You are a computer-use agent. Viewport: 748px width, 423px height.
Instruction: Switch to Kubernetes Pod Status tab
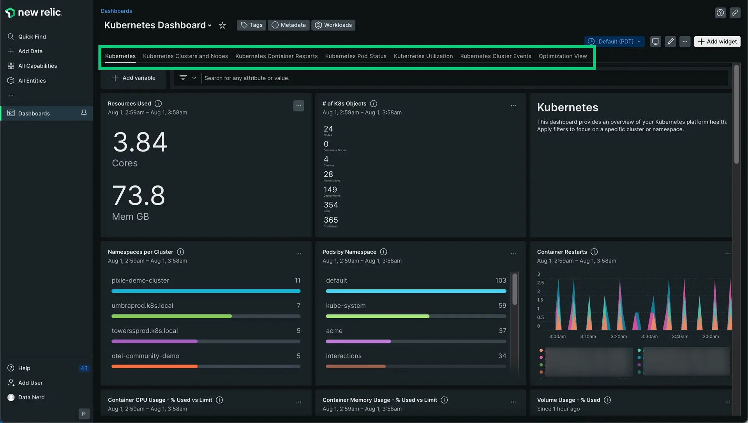(x=355, y=56)
